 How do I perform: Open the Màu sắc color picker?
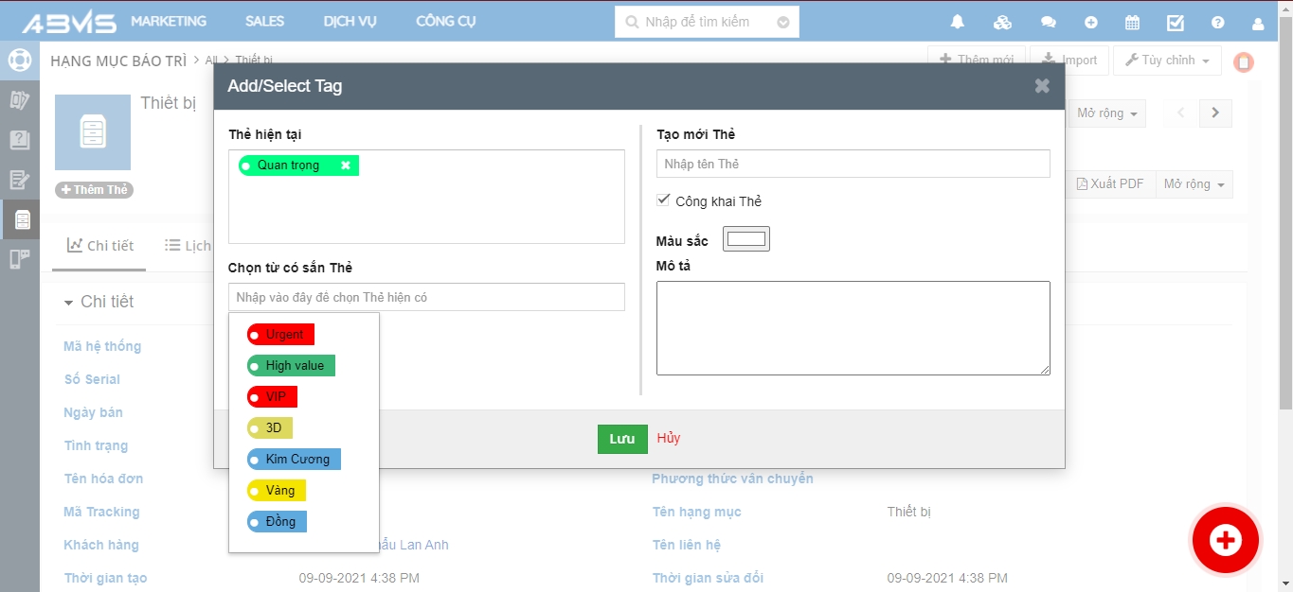click(x=746, y=239)
